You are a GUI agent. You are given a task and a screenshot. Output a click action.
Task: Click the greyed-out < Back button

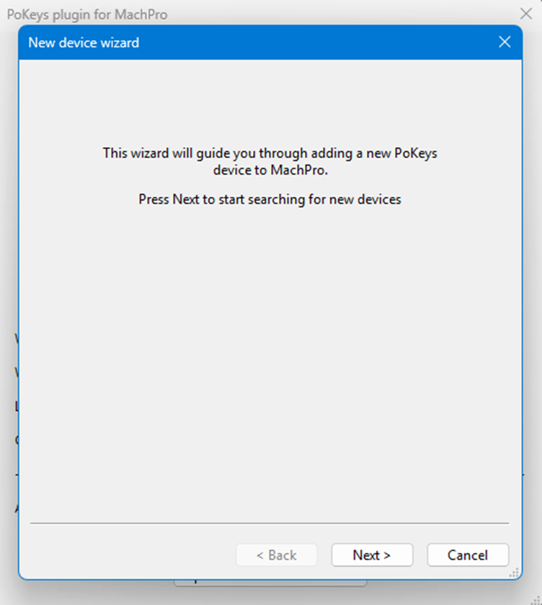coord(276,555)
